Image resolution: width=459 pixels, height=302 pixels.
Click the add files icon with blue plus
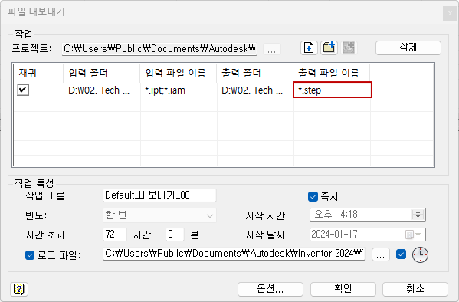[x=309, y=48]
